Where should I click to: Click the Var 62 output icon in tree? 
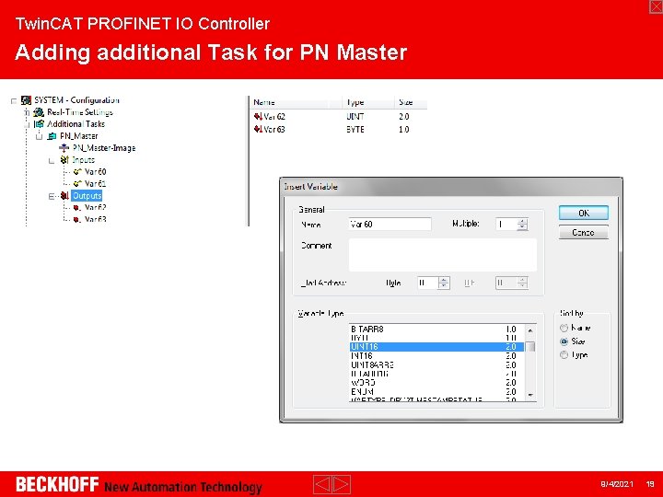[77, 207]
